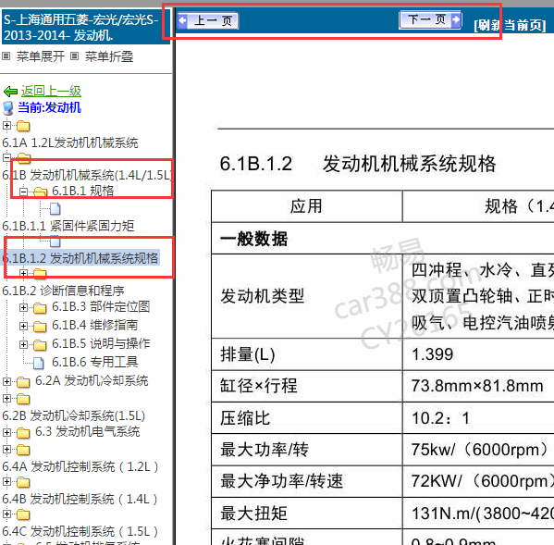Viewport: 554px width, 545px height.
Task: Expand 6.1B.5 说明与操作 folder
Action: click(x=23, y=344)
